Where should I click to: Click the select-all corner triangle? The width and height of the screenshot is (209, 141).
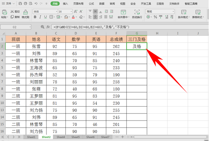3,33
